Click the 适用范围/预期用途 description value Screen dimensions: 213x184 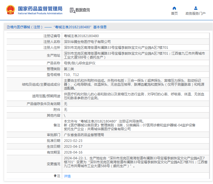point(134,96)
